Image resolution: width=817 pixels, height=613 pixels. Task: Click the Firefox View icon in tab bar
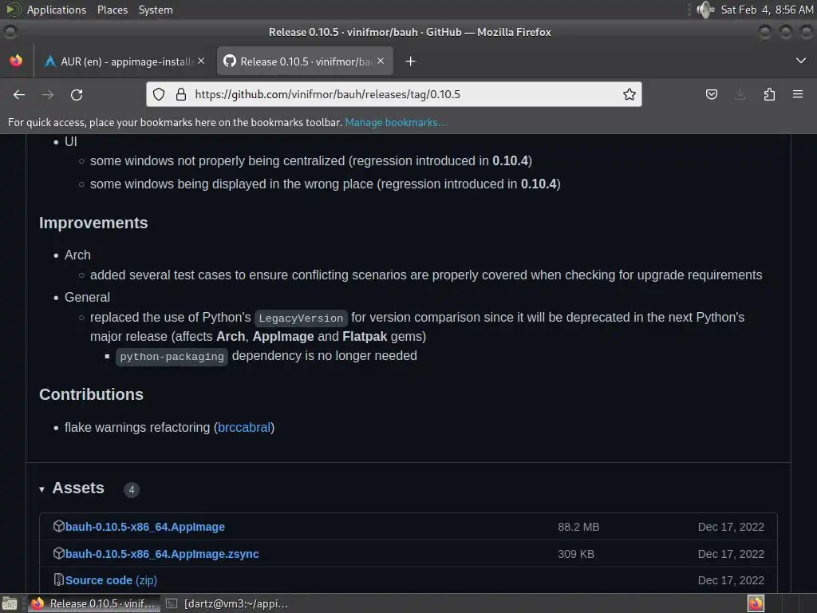(16, 61)
